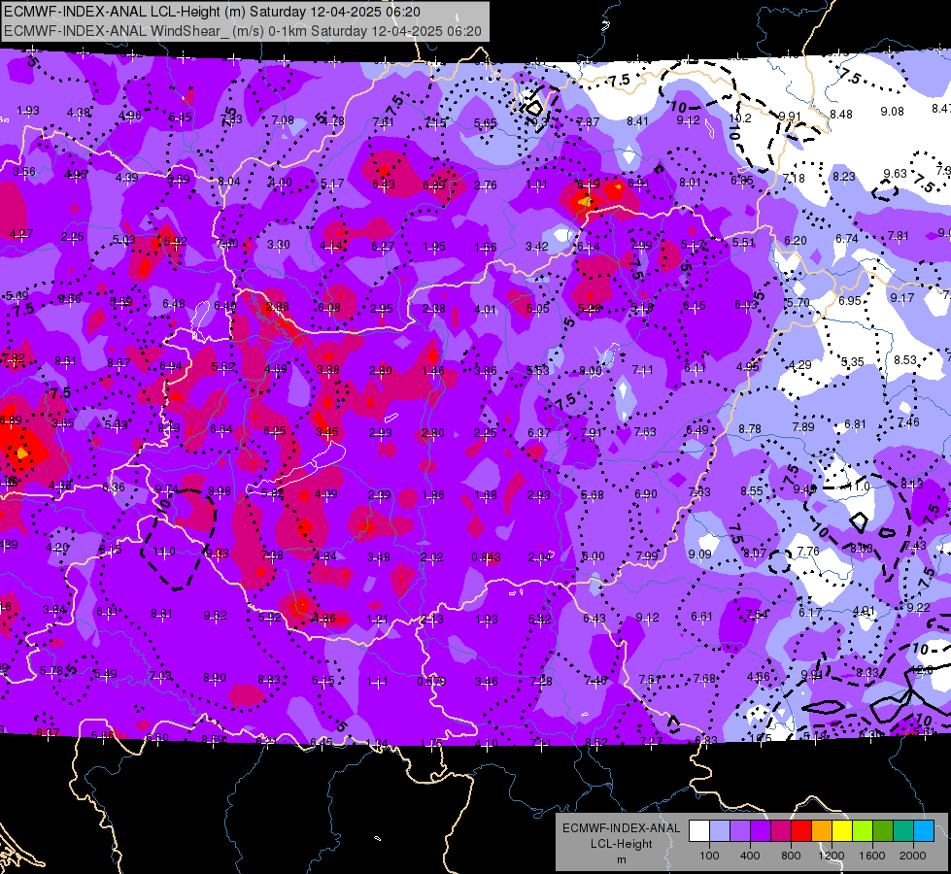Click the grid value 5.05
Screen dimensions: 951x874
[537, 308]
